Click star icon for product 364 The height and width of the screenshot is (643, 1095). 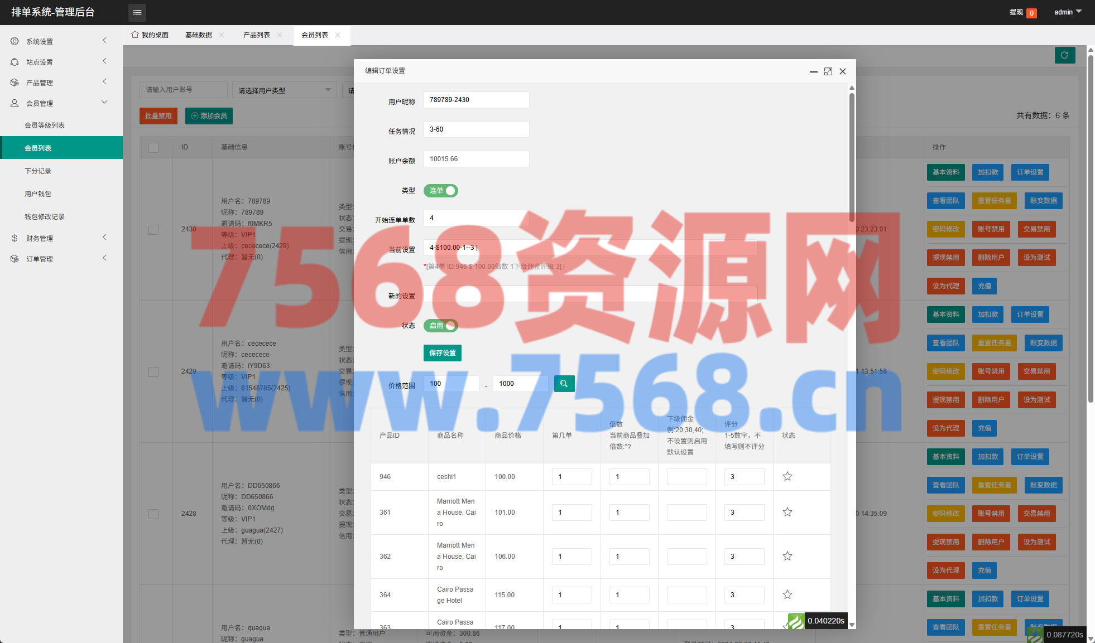787,594
